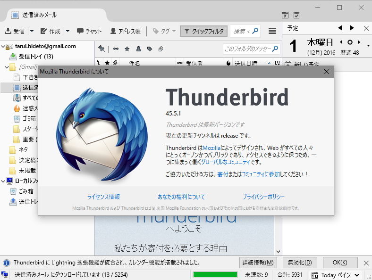Open the あなたの権利について link
The image size is (372, 280).
[x=181, y=197]
